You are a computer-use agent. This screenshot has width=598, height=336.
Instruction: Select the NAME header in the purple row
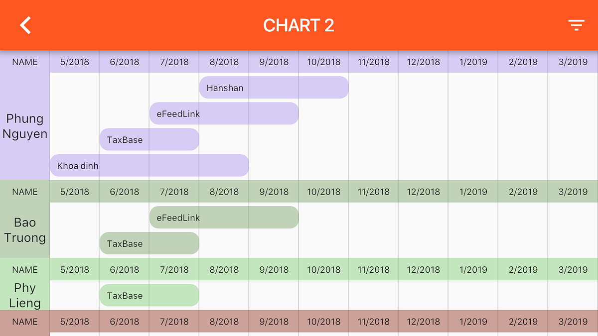point(24,62)
